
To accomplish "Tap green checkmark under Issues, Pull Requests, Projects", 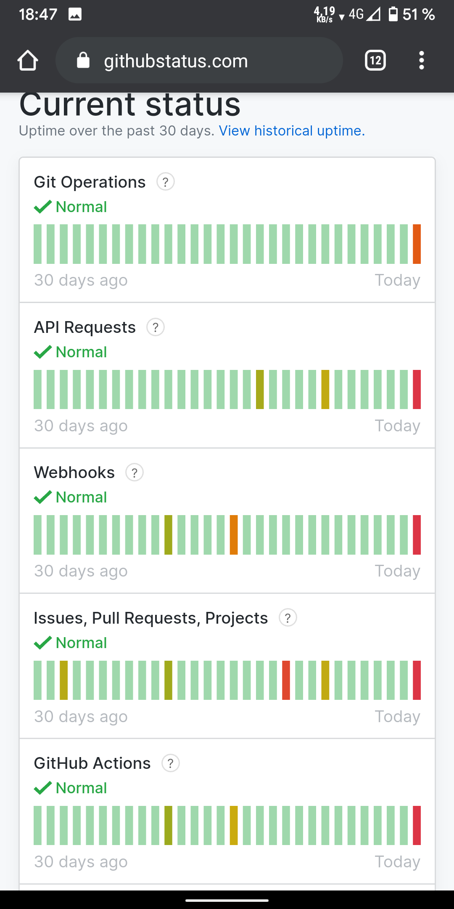I will click(x=43, y=643).
